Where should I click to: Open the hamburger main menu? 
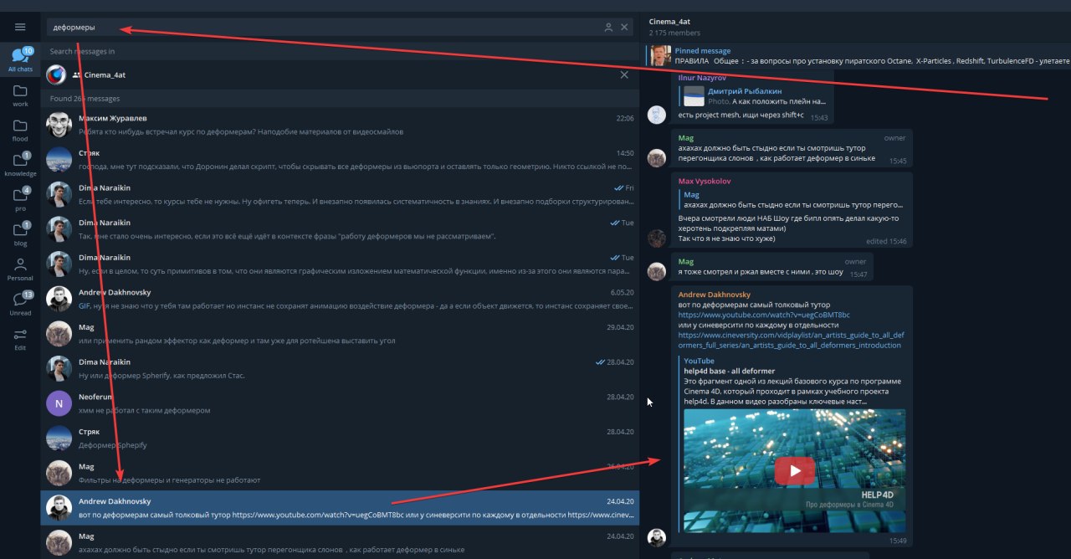[20, 27]
